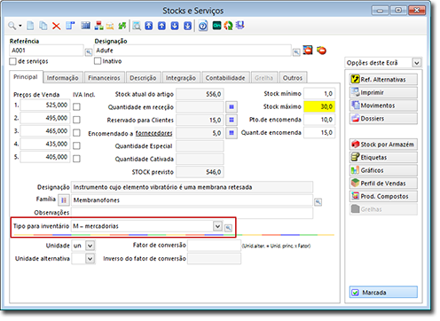Click the Ref. Alternativas button
Viewport: 440px width, 321px height.
383,79
